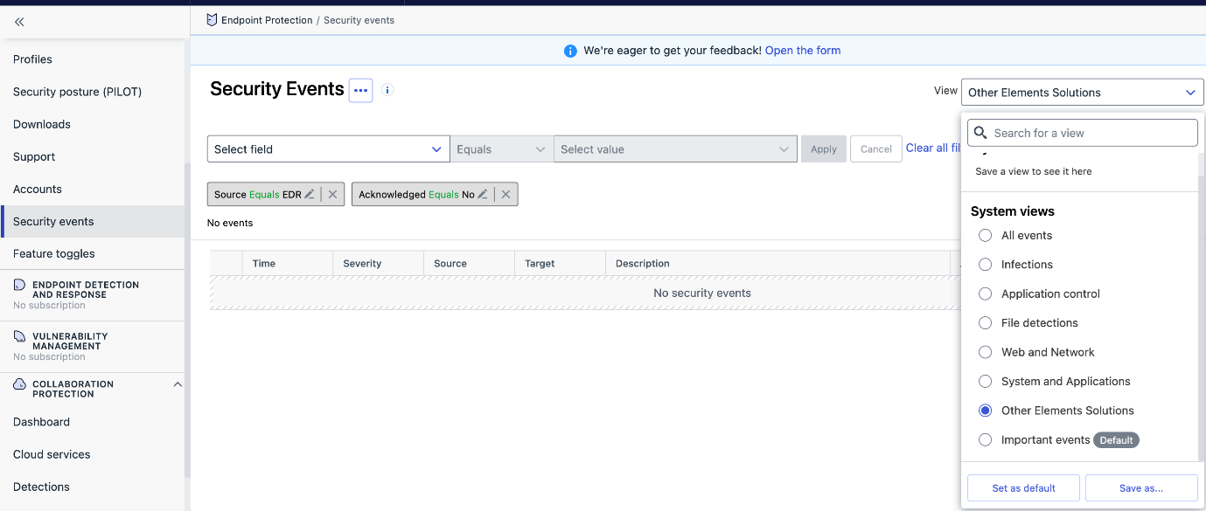Collapse the sidebar with the double-chevron icon
Viewport: 1206px width, 511px height.
(x=19, y=22)
